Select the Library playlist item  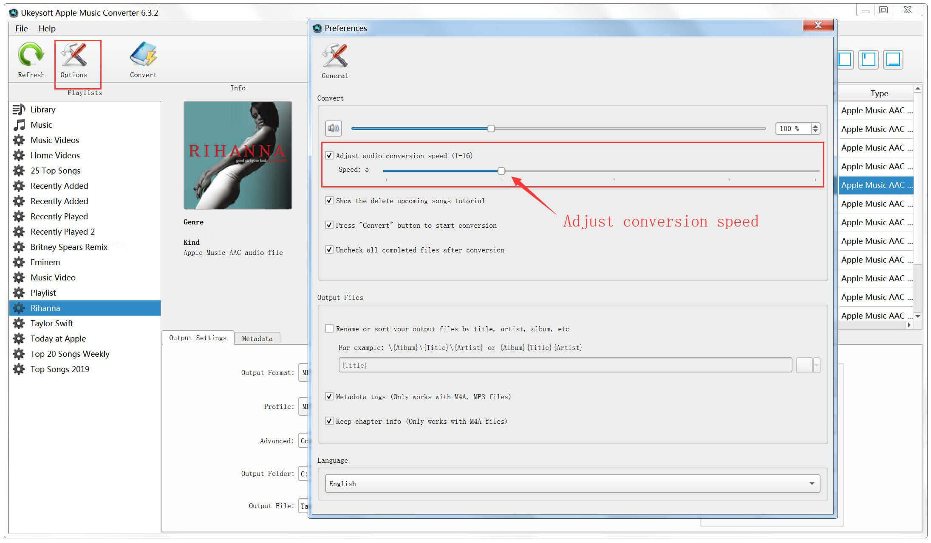[44, 109]
